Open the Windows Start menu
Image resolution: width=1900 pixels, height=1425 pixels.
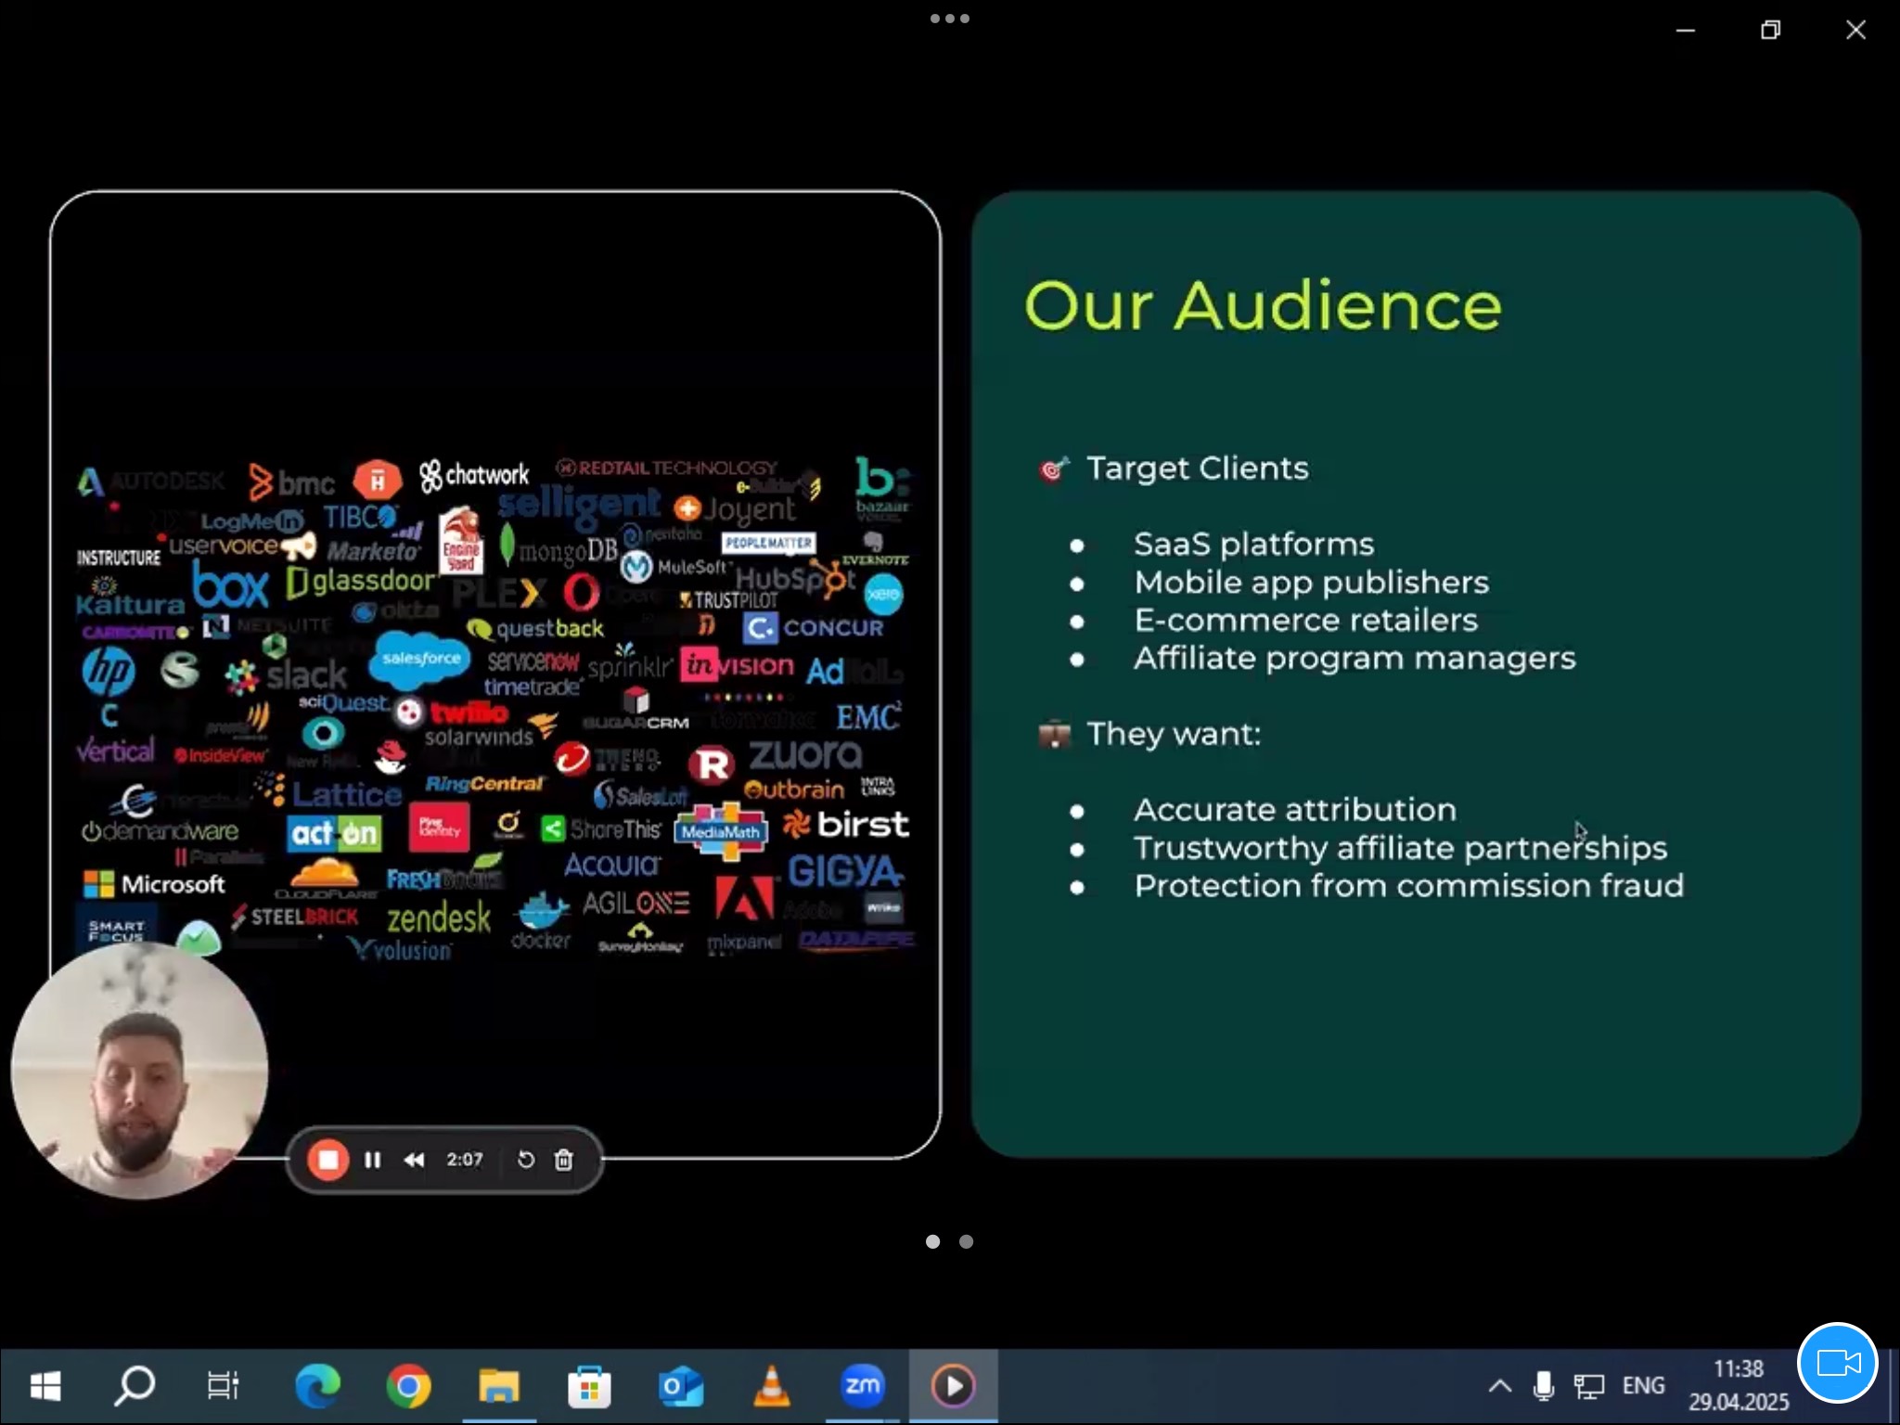pyautogui.click(x=45, y=1387)
